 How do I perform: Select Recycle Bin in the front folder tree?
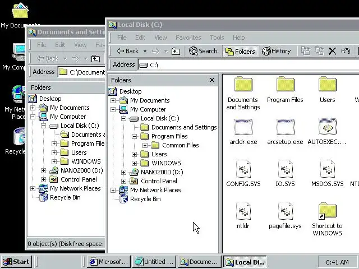145,199
